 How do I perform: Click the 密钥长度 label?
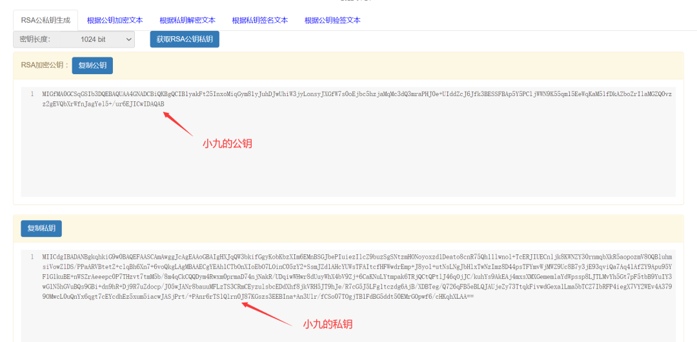coord(35,39)
